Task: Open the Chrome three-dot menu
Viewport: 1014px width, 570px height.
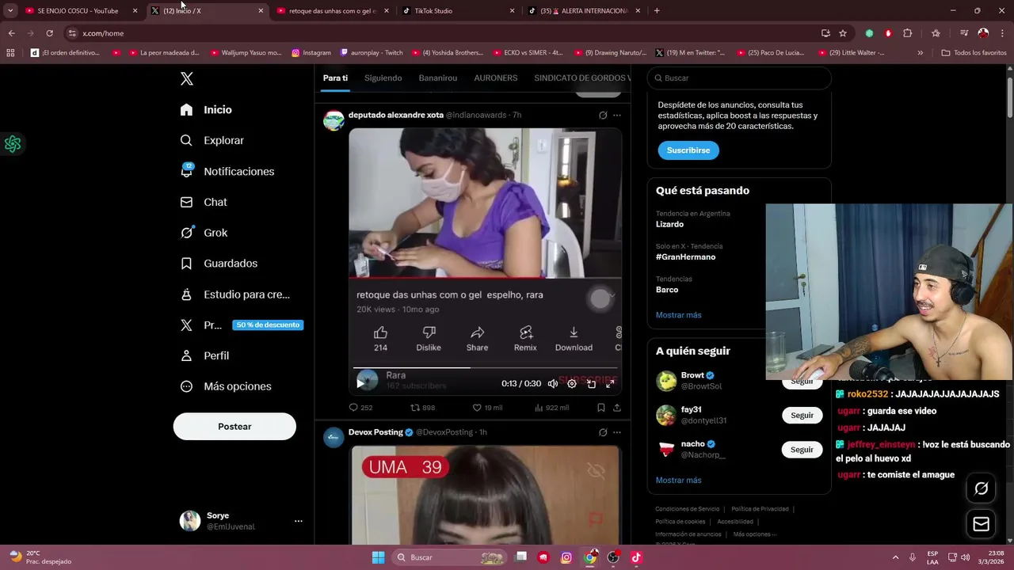Action: (x=1001, y=33)
